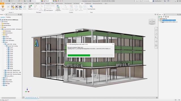Click the document tabs menu icon at bottom right

point(157,98)
